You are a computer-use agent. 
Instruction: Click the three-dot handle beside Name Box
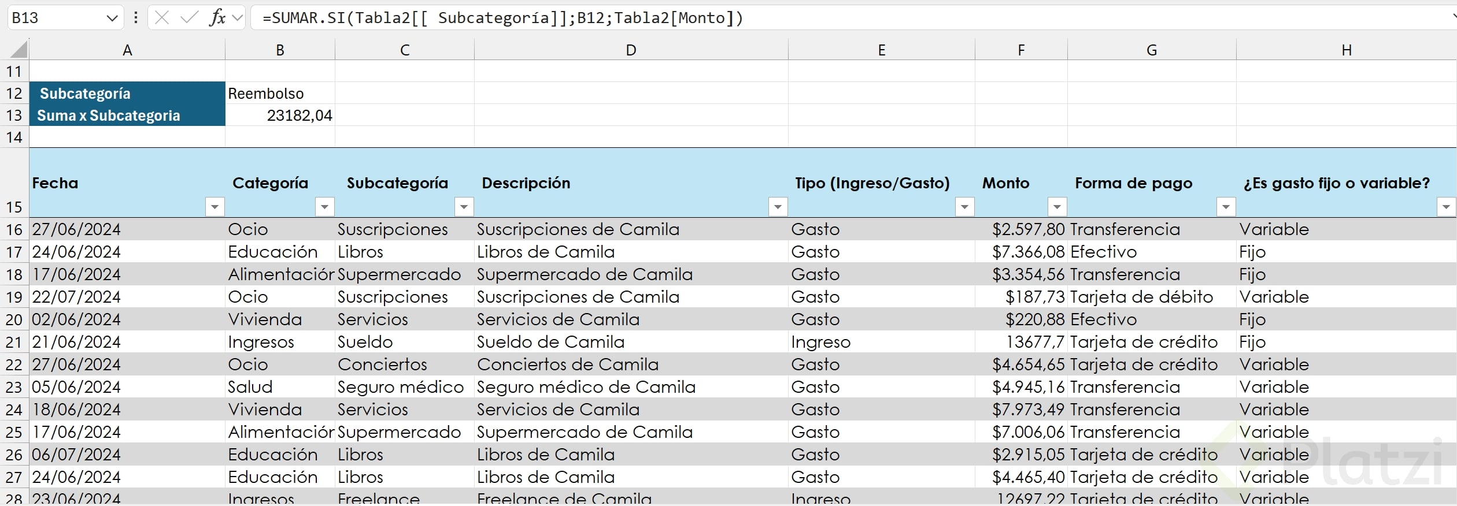pyautogui.click(x=136, y=18)
